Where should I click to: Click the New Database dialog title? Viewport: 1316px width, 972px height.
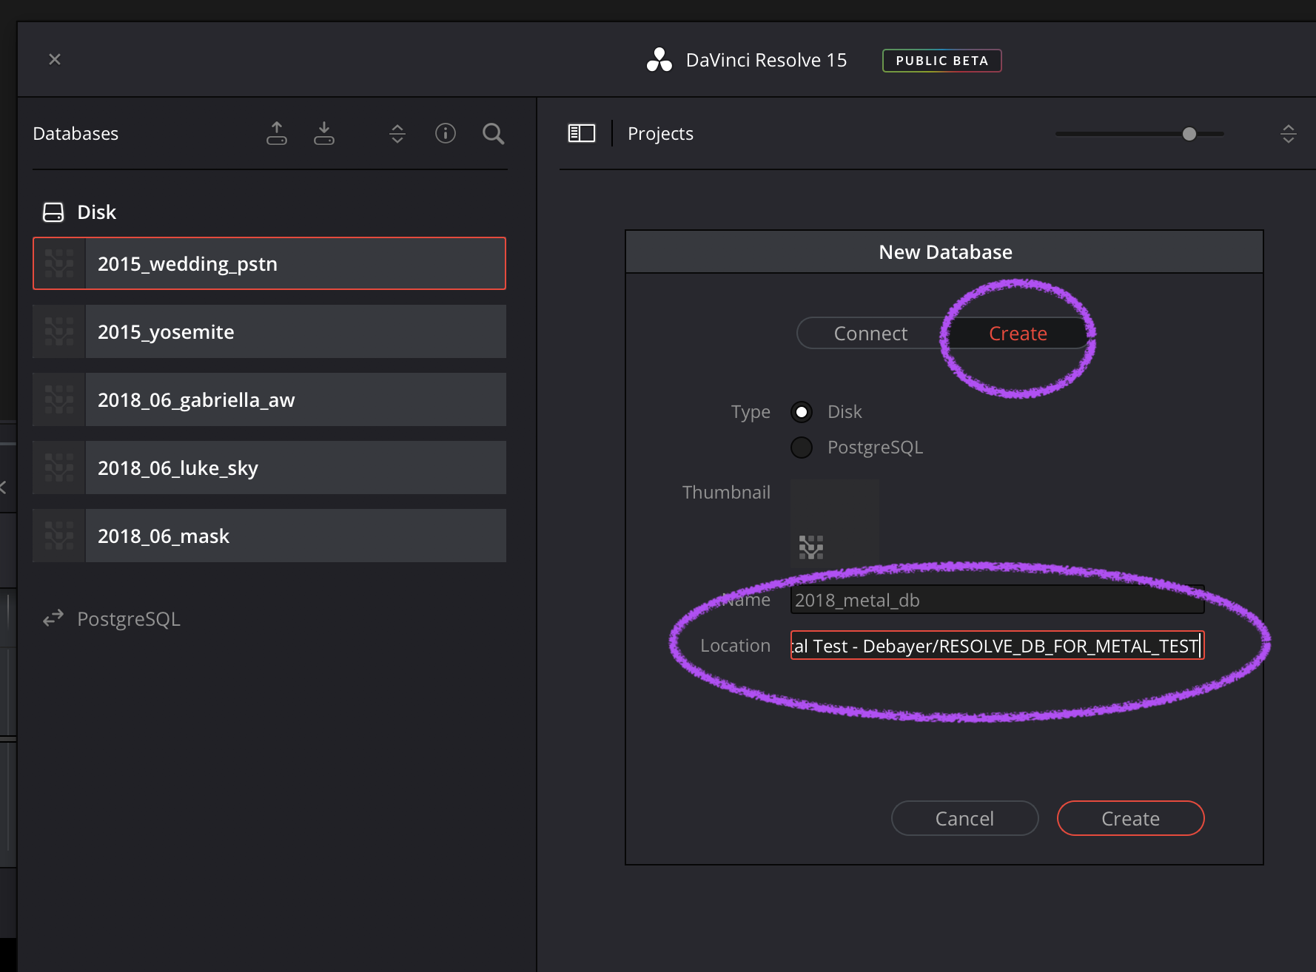point(945,252)
